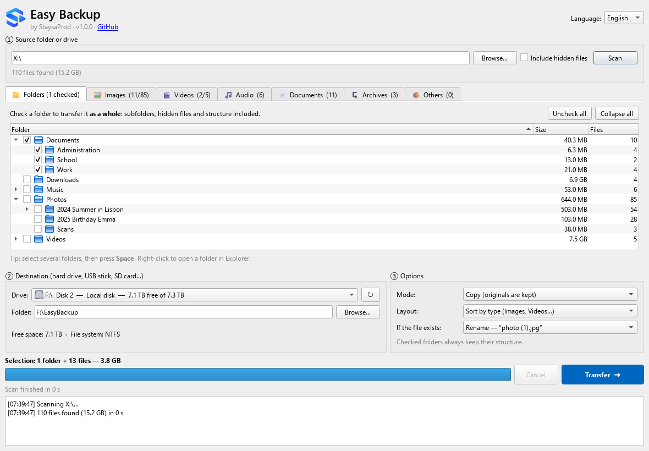Check the 2025 Birthday Emma checkbox

pyautogui.click(x=37, y=219)
